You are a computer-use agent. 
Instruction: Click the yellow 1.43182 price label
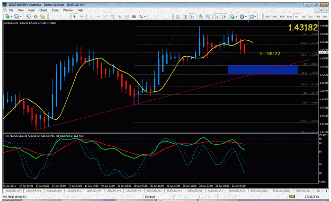click(303, 28)
